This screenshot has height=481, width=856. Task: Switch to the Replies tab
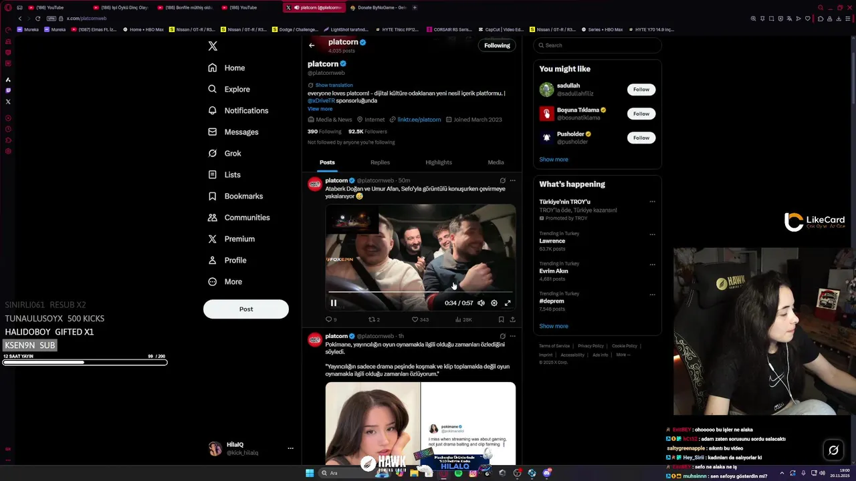[380, 162]
